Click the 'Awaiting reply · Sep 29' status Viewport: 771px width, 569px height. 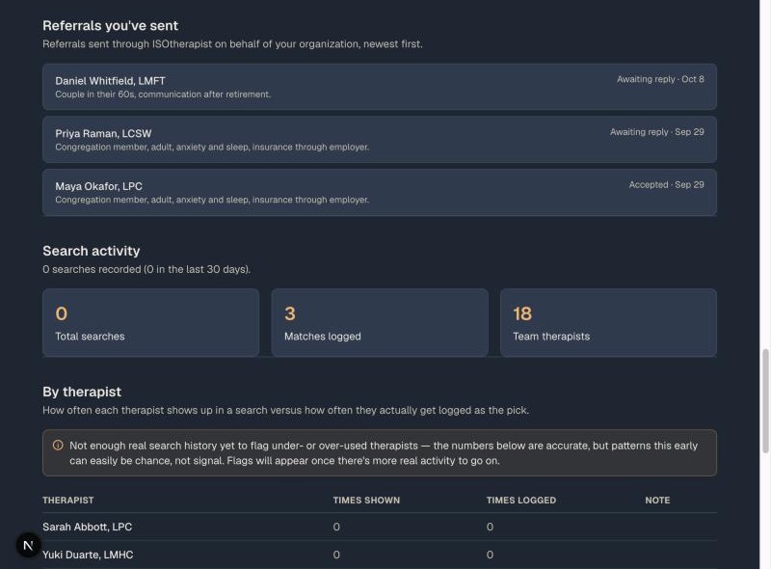(x=657, y=132)
